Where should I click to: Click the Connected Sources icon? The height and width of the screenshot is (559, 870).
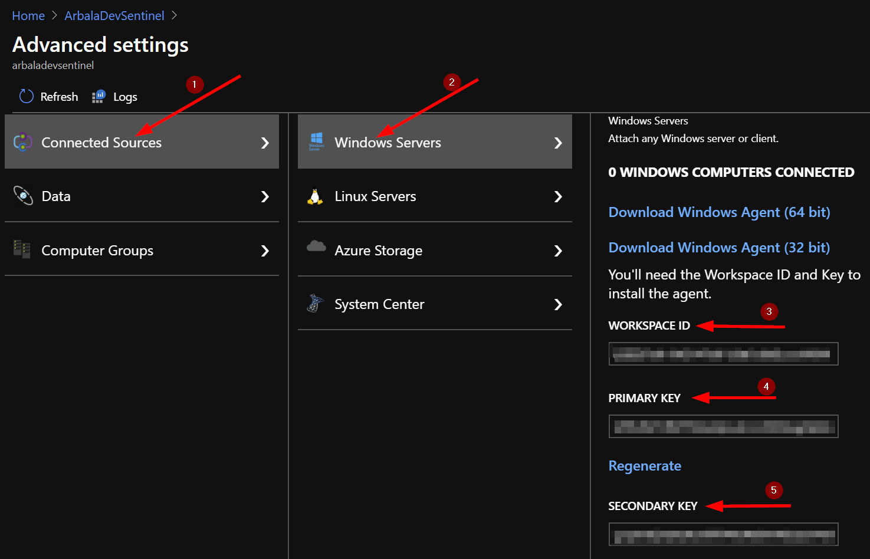pyautogui.click(x=23, y=142)
